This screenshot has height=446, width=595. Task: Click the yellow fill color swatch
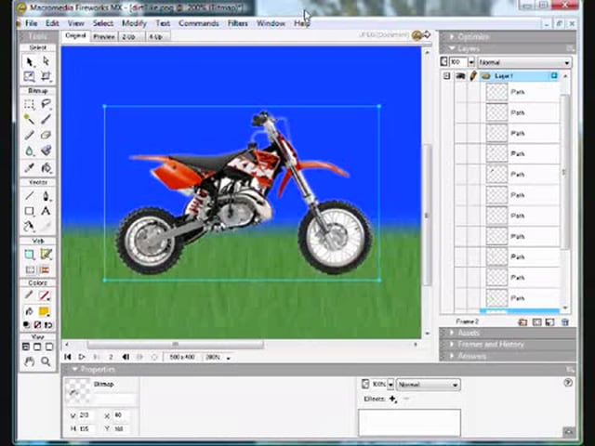point(44,312)
